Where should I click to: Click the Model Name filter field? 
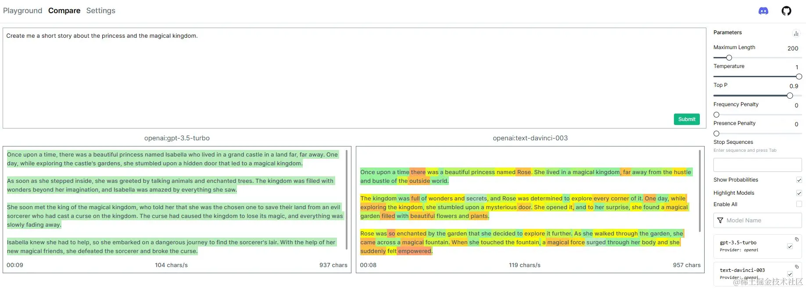(757, 221)
